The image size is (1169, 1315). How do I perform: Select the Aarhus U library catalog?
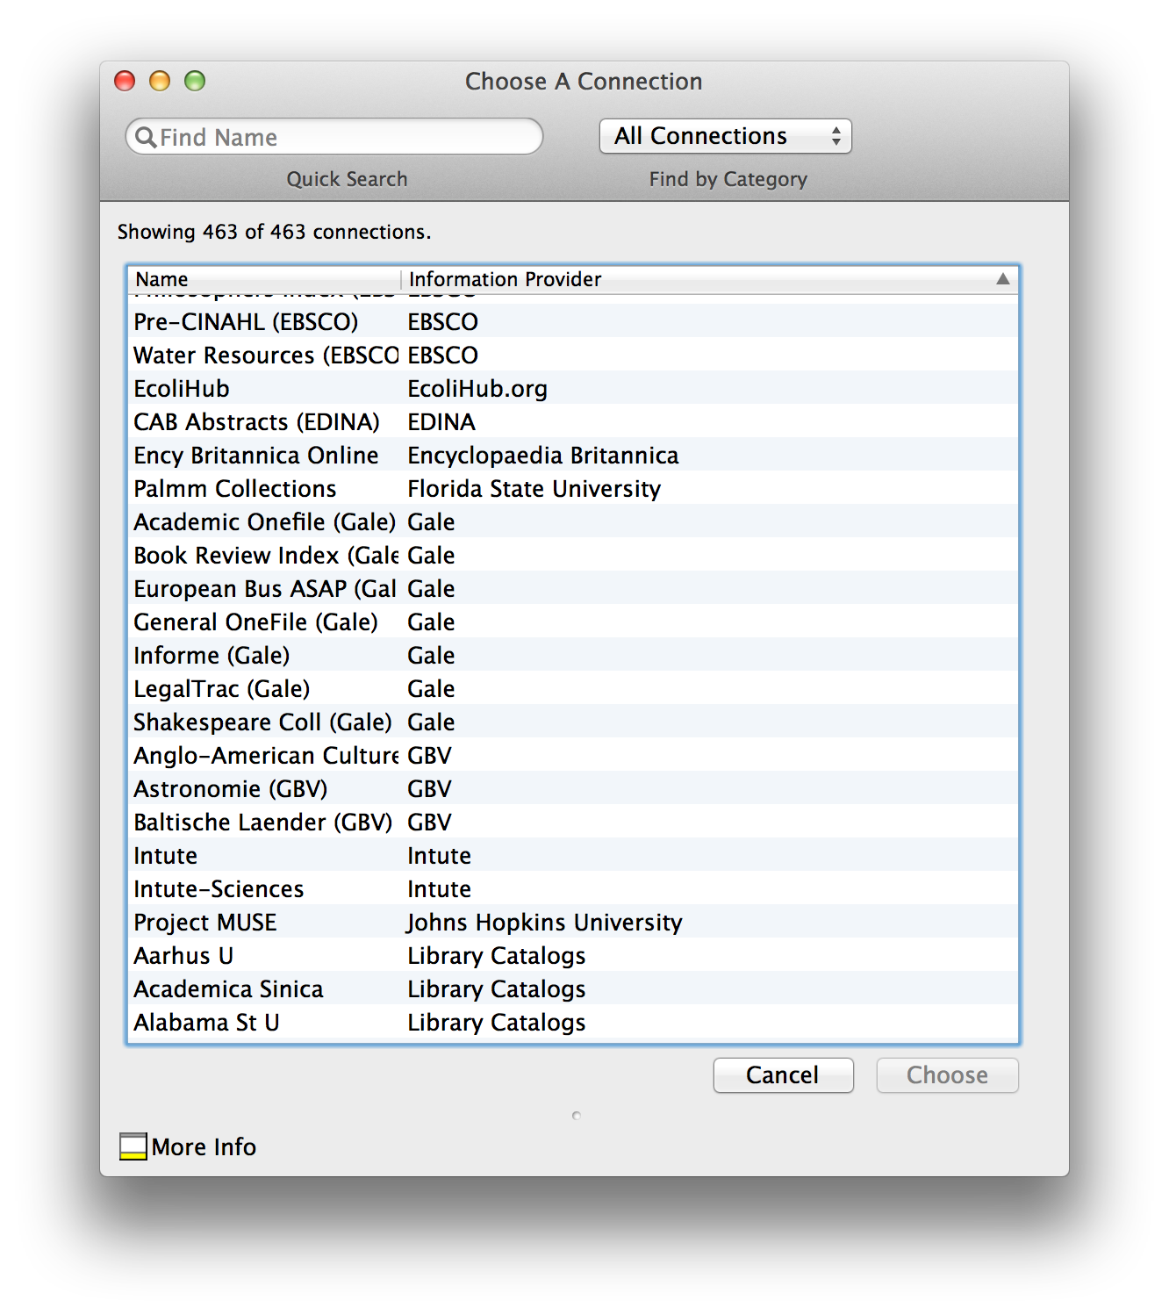tap(573, 955)
